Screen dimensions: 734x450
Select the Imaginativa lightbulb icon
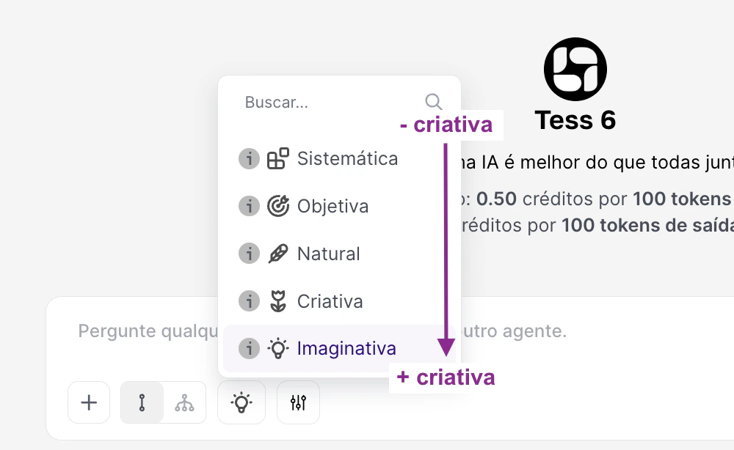point(279,347)
